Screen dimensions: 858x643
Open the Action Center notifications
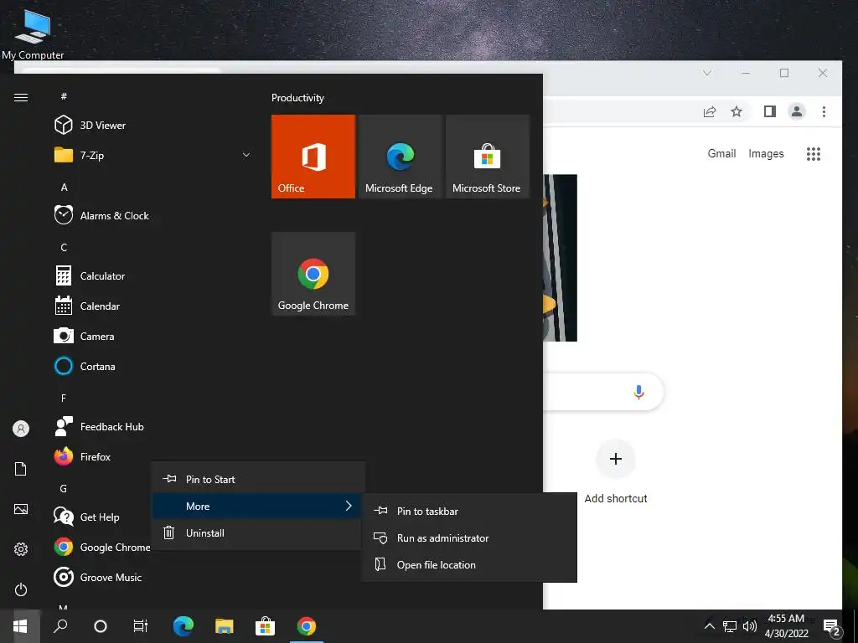(831, 626)
